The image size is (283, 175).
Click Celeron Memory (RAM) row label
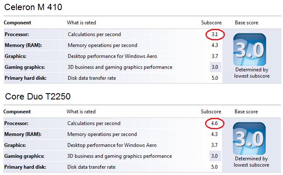point(24,45)
